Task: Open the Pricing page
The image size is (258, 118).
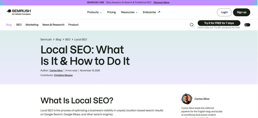Action: tap(111, 12)
